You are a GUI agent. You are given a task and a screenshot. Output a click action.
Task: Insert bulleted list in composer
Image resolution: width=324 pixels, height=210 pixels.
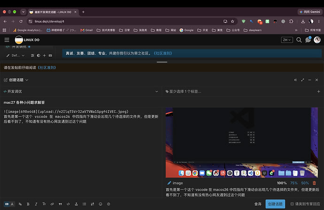click(x=85, y=204)
